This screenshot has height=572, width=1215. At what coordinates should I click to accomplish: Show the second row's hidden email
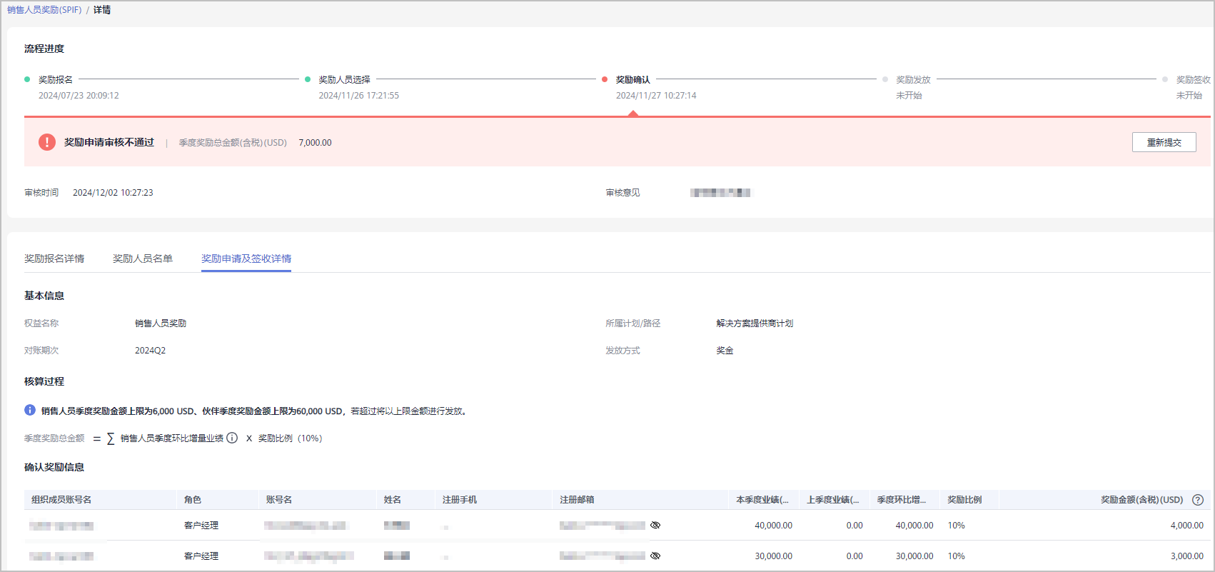(x=655, y=556)
